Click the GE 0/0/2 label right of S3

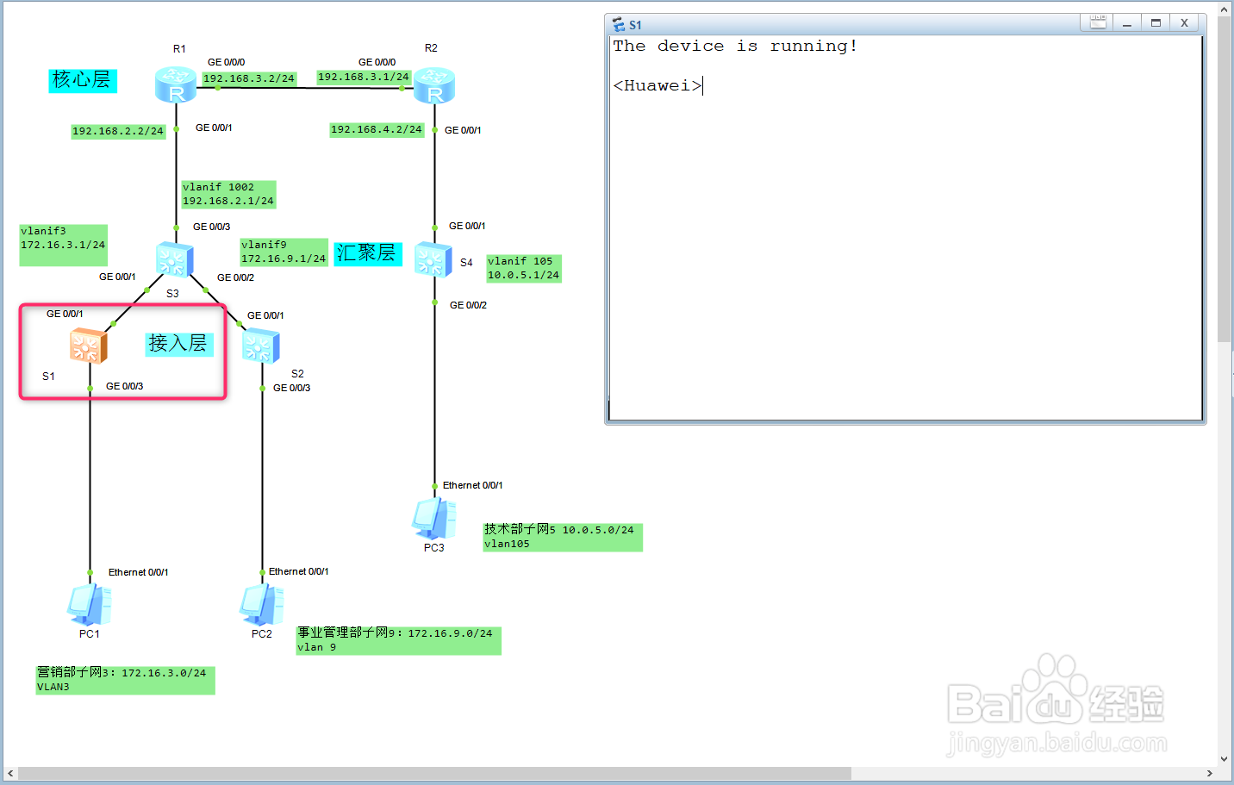tap(236, 278)
